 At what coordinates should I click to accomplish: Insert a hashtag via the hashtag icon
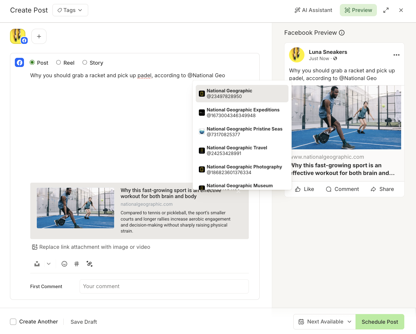(x=76, y=264)
